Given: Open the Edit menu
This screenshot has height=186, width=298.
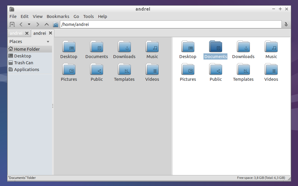Looking at the screenshot, I should pos(25,17).
